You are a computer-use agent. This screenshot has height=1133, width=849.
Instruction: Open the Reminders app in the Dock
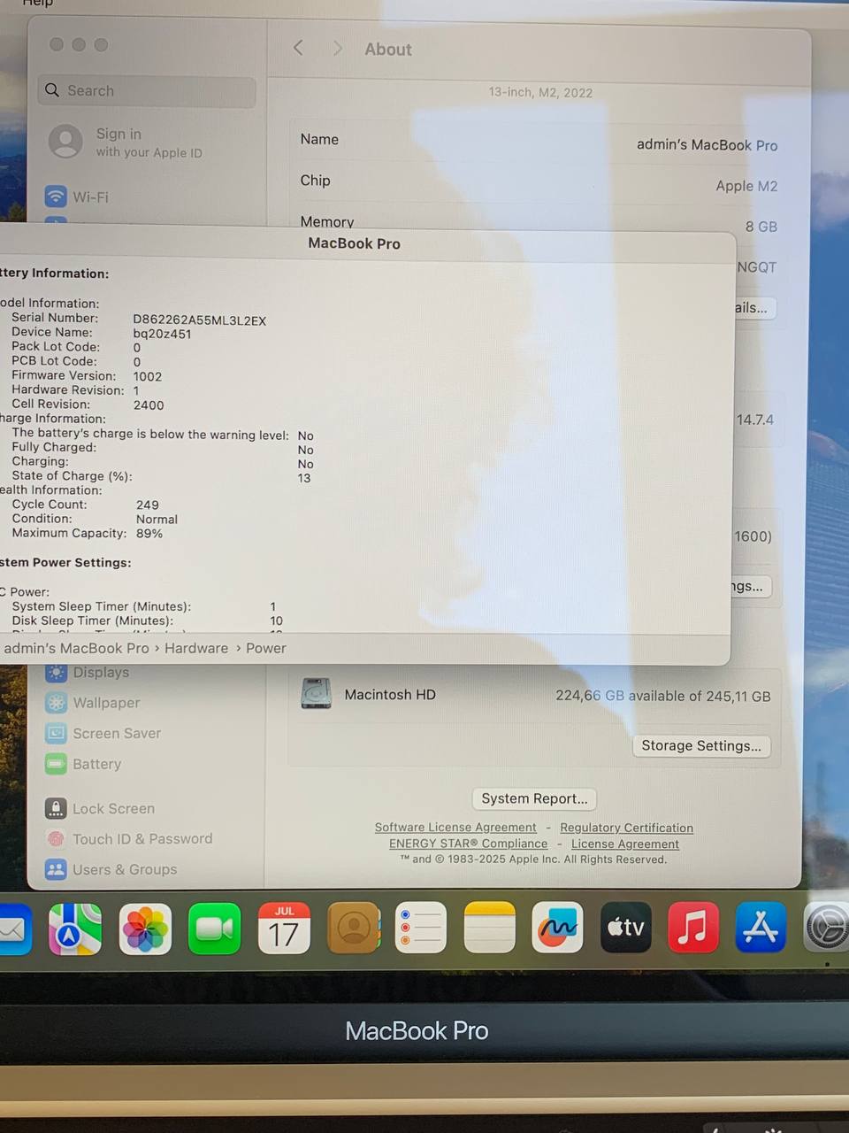[x=421, y=929]
